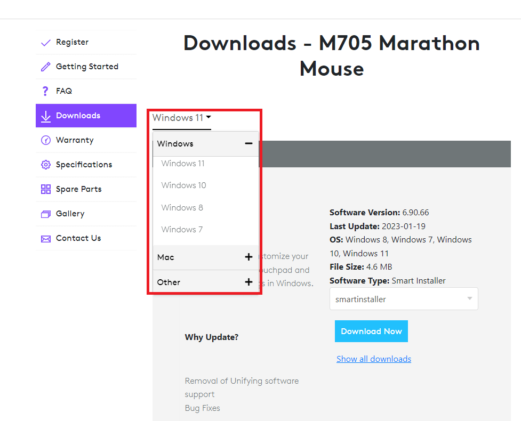The image size is (521, 421).
Task: Click the Gallery stacked images icon
Action: point(46,214)
